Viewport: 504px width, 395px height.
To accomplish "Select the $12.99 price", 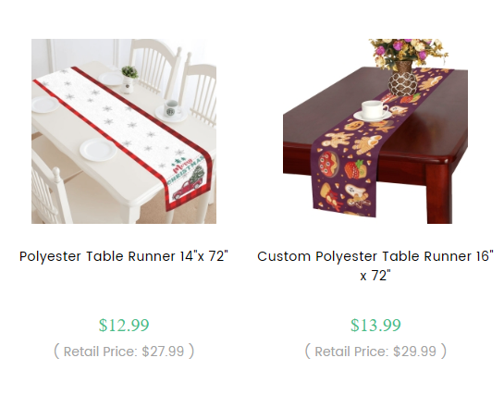I will click(x=124, y=325).
